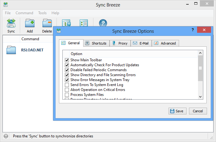Viewport: 216px width, 142px height.
Task: Uncheck Show Directory and File Scanning Errors
Action: point(67,75)
